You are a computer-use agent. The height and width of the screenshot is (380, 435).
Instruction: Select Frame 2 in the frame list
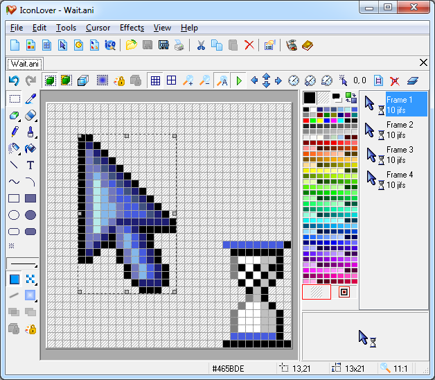pos(395,130)
